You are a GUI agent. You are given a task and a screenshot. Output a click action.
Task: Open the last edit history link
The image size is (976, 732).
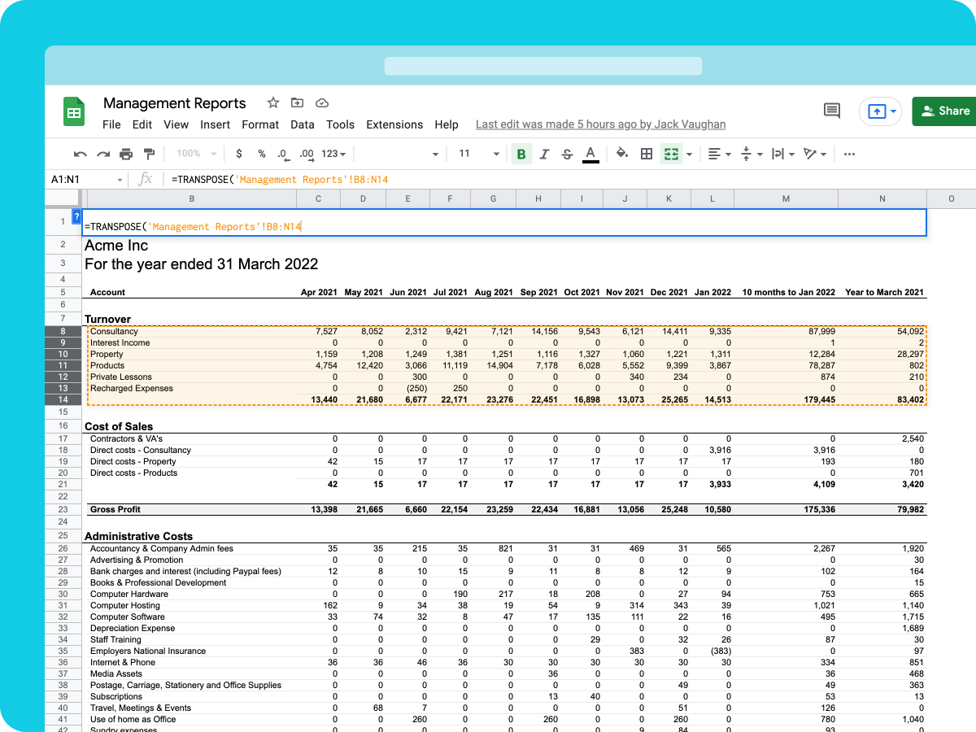click(x=600, y=124)
